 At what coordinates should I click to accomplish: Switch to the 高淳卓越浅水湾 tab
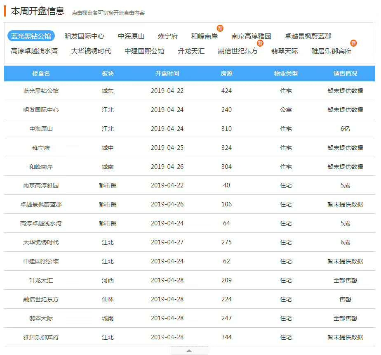(x=34, y=51)
